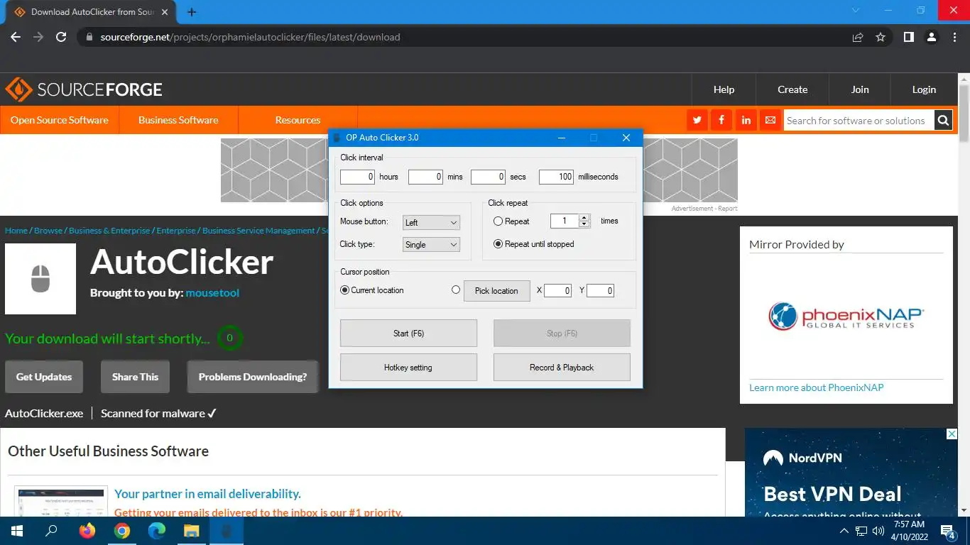Image resolution: width=970 pixels, height=545 pixels.
Task: Click Help in the SourceForge header
Action: click(x=724, y=89)
